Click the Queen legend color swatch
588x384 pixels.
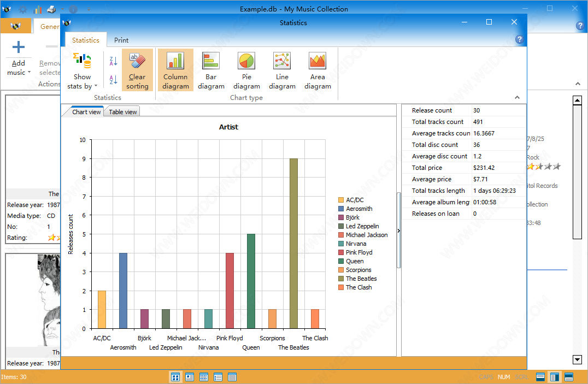point(341,261)
